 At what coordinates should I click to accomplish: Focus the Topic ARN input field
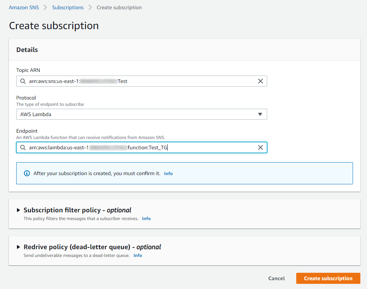(x=141, y=81)
